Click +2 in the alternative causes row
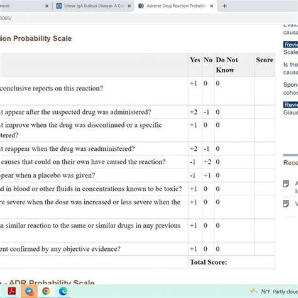The width and height of the screenshot is (298, 298). (207, 162)
